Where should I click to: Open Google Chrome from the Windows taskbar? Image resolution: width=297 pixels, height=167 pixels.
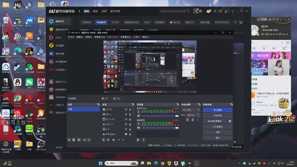pyautogui.click(x=163, y=163)
